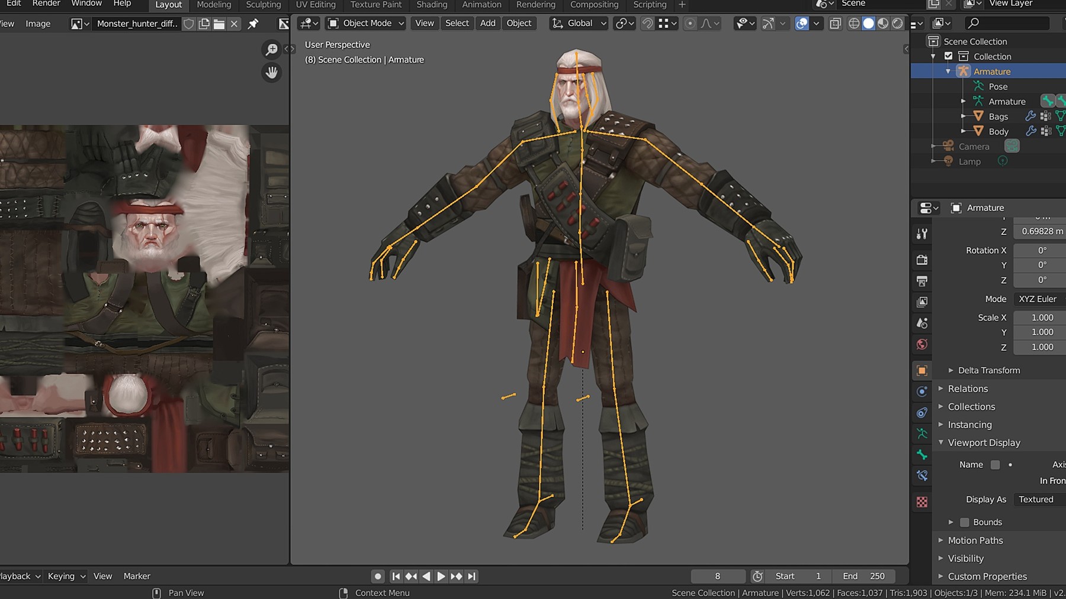Viewport: 1066px width, 599px height.
Task: Open the Transform Orientation dropdown set to Global
Action: 577,23
